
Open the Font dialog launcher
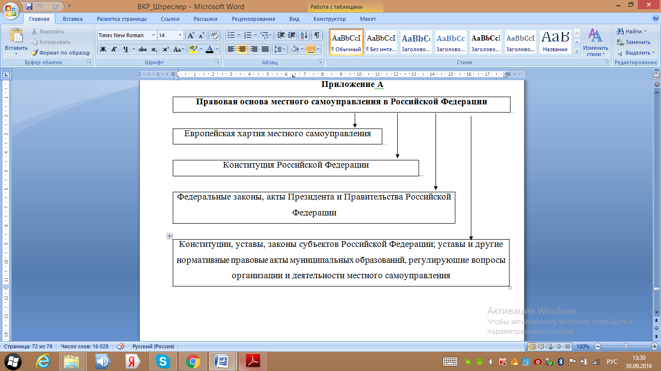218,62
